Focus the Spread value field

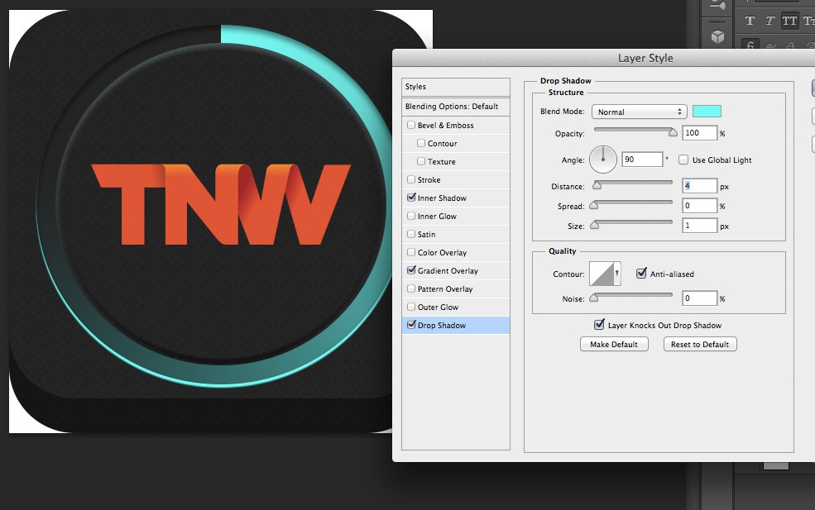700,206
